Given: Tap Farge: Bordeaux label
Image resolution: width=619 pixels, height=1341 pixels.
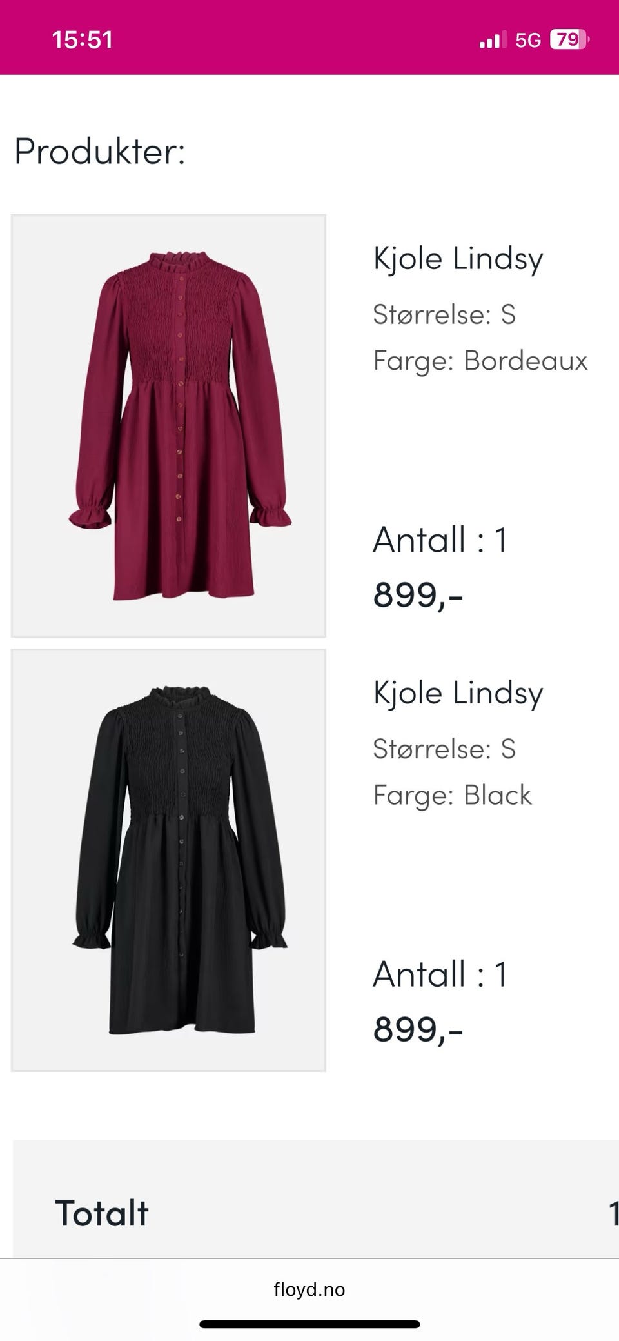Looking at the screenshot, I should (x=480, y=361).
